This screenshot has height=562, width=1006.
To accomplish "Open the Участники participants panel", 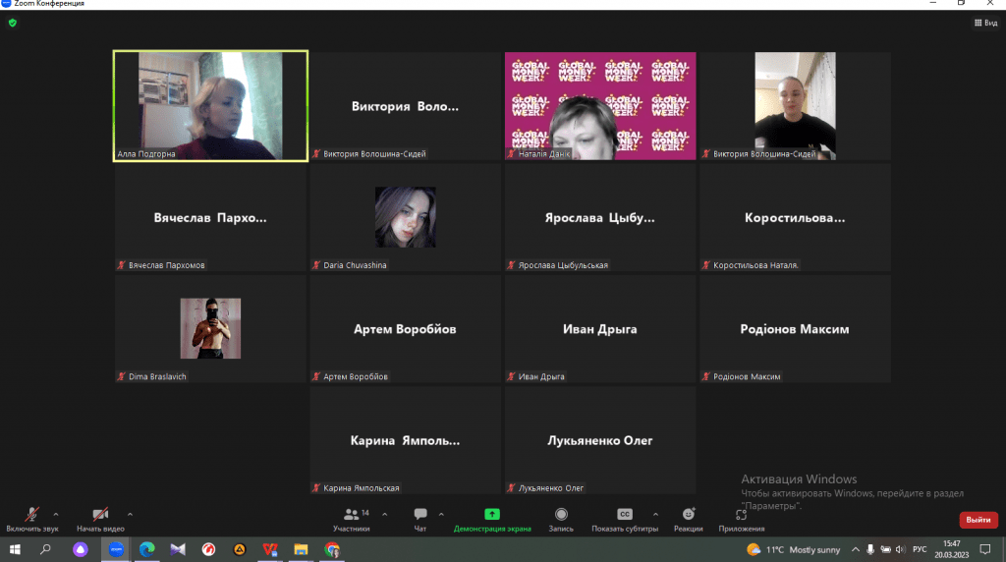I will pos(351,517).
